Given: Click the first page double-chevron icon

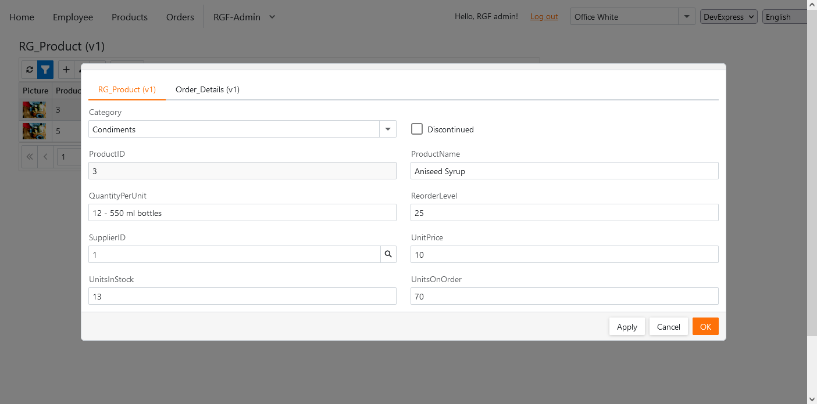Looking at the screenshot, I should pyautogui.click(x=30, y=157).
